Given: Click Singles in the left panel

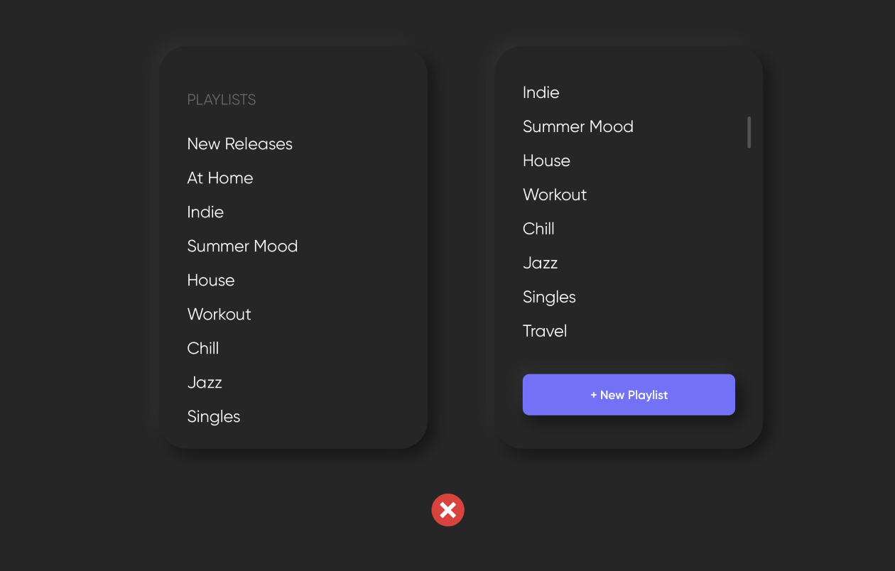Looking at the screenshot, I should point(213,416).
